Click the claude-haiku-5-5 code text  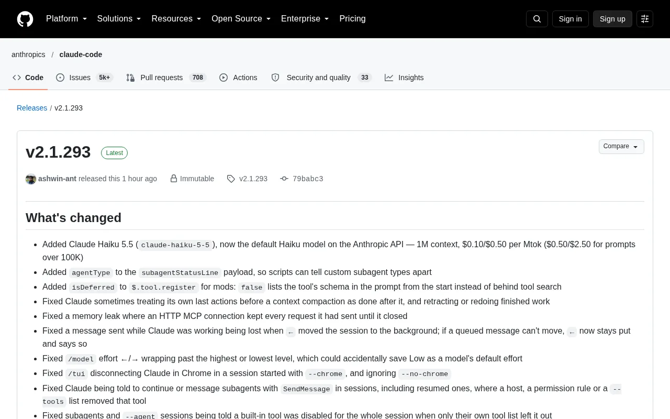[x=175, y=245]
